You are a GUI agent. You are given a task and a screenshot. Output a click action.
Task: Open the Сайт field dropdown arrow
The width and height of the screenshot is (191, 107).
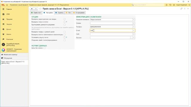[x=134, y=34]
